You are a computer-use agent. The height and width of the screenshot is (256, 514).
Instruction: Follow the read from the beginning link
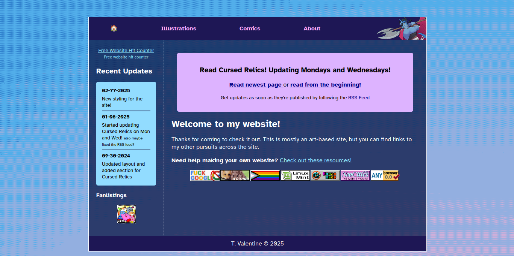click(326, 85)
